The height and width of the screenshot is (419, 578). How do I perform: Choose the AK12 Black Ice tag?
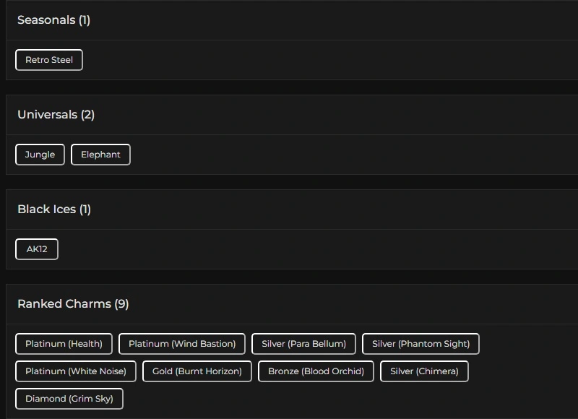[x=37, y=249]
